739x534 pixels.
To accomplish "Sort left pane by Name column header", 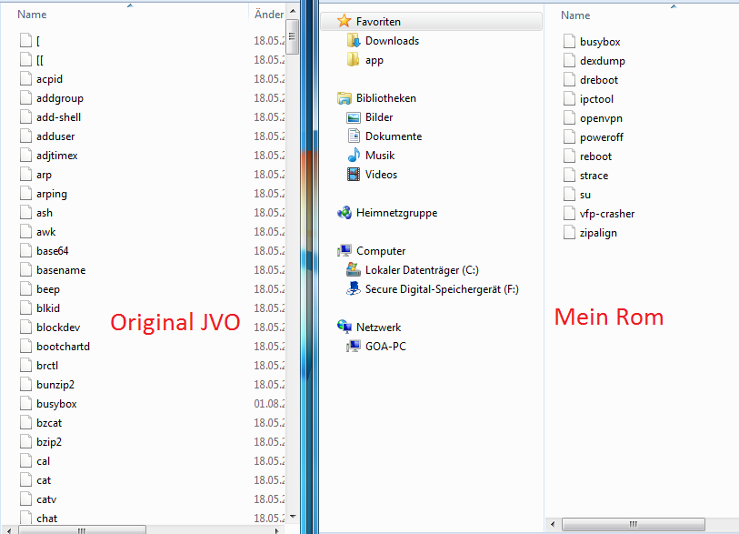I will pos(32,15).
